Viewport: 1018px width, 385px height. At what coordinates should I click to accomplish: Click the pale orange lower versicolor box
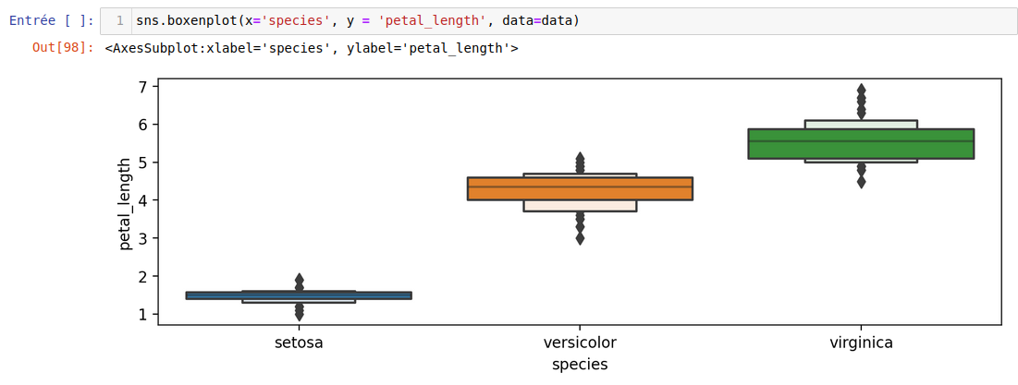coord(580,206)
